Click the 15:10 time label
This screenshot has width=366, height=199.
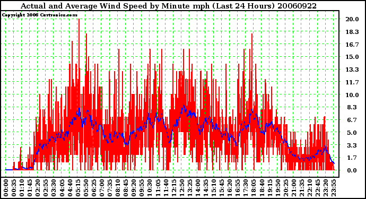point(213,188)
